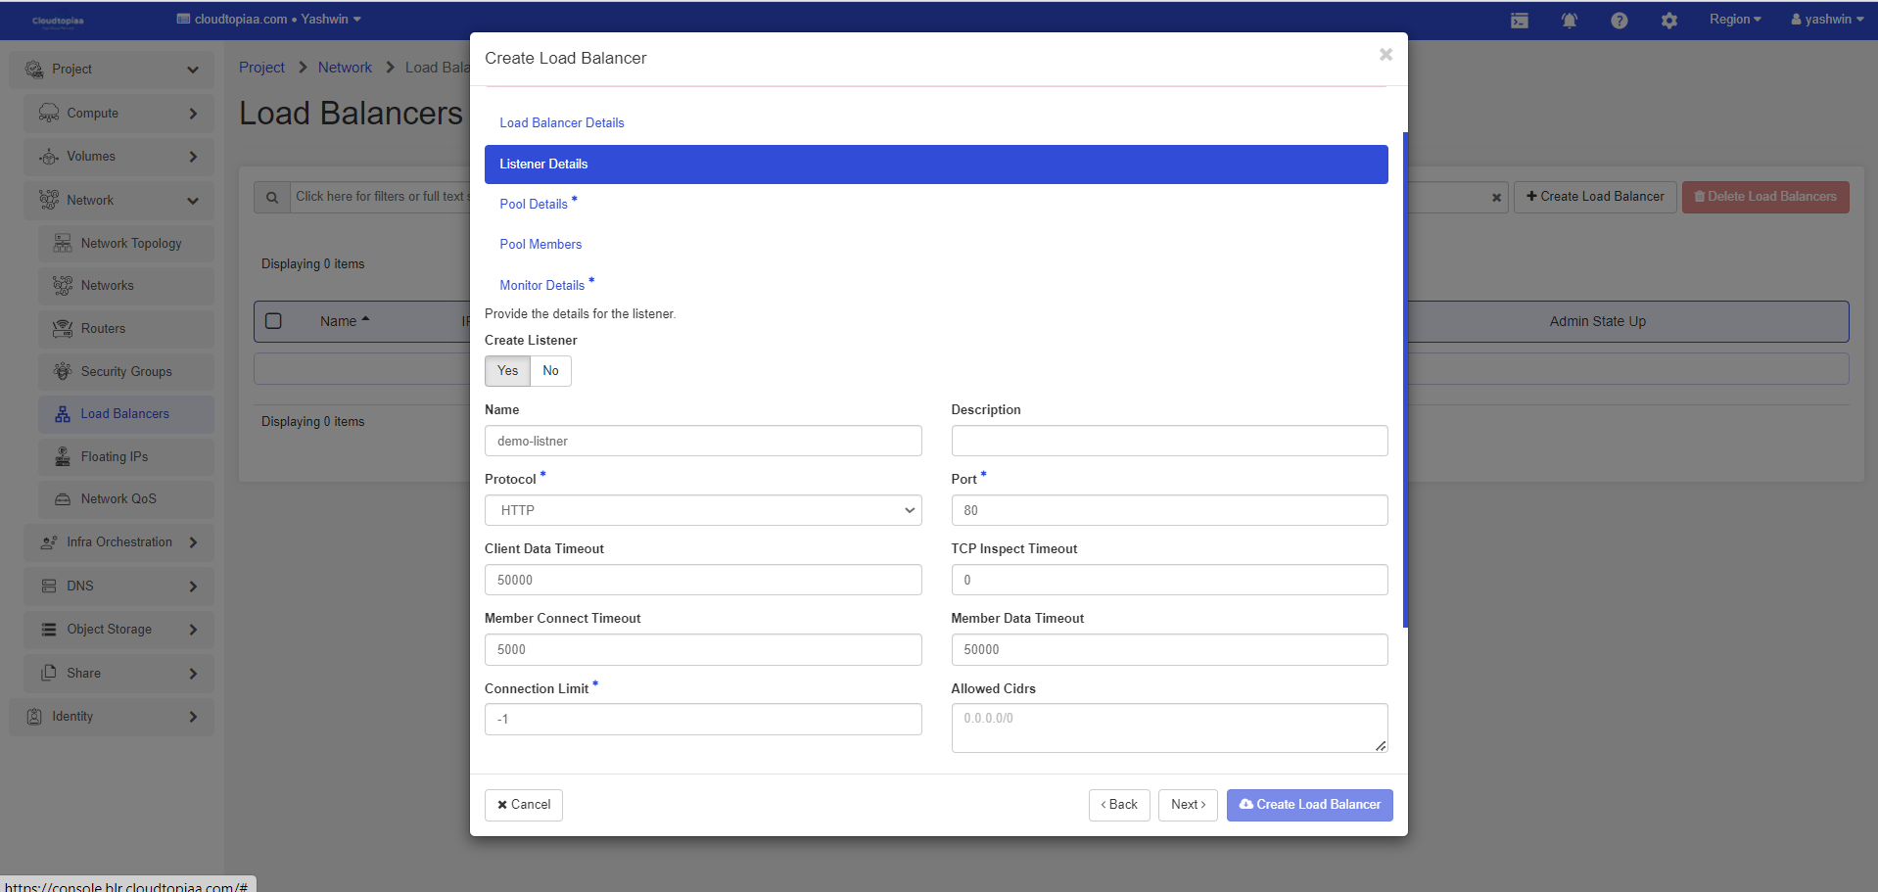Click the Routers sidebar icon
1878x892 pixels.
[x=63, y=329]
